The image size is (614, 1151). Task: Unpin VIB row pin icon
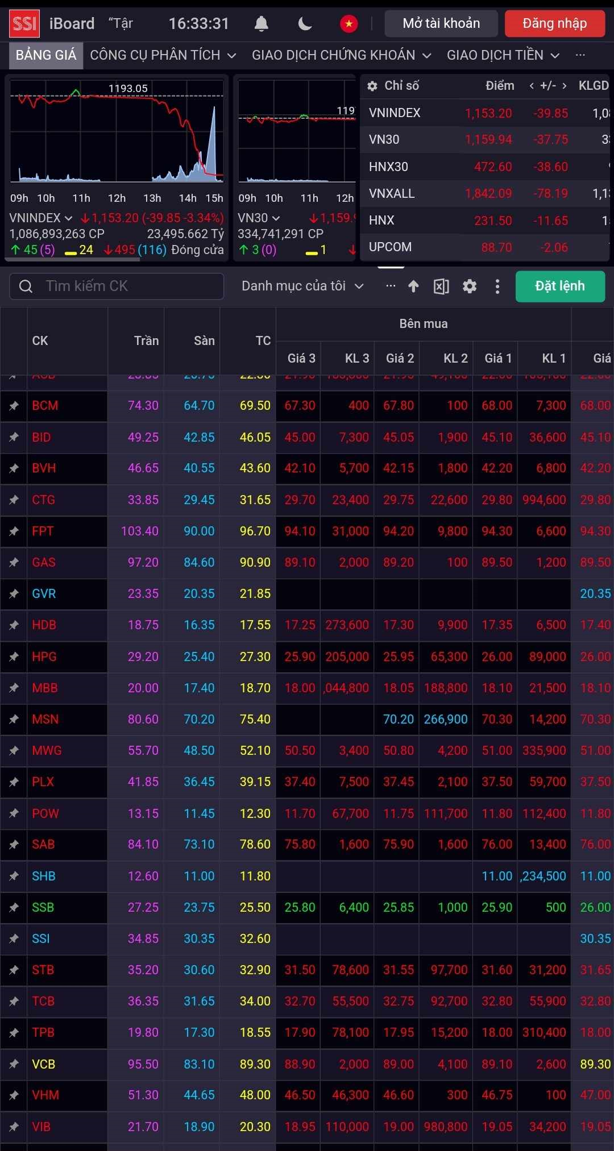(x=14, y=1127)
